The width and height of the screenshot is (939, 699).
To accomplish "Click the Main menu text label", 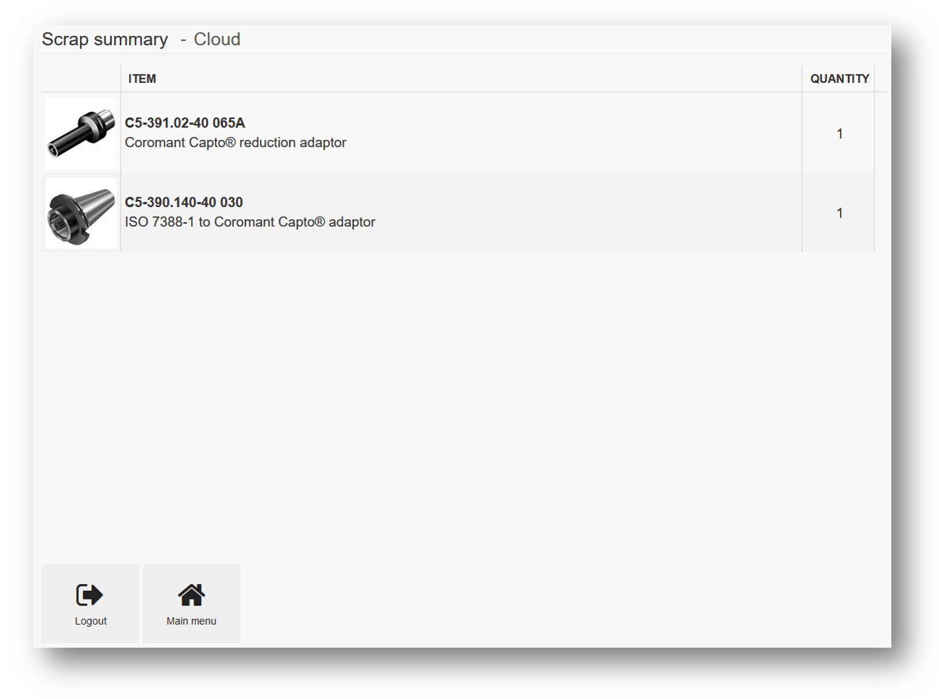I will 191,621.
